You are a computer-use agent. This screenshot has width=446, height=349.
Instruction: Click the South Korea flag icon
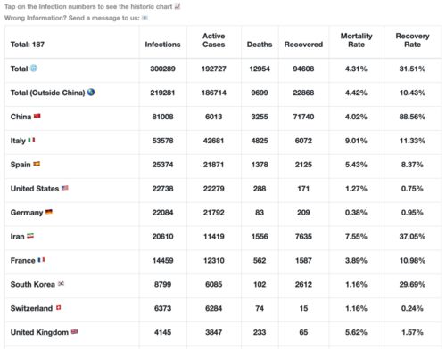pyautogui.click(x=61, y=284)
